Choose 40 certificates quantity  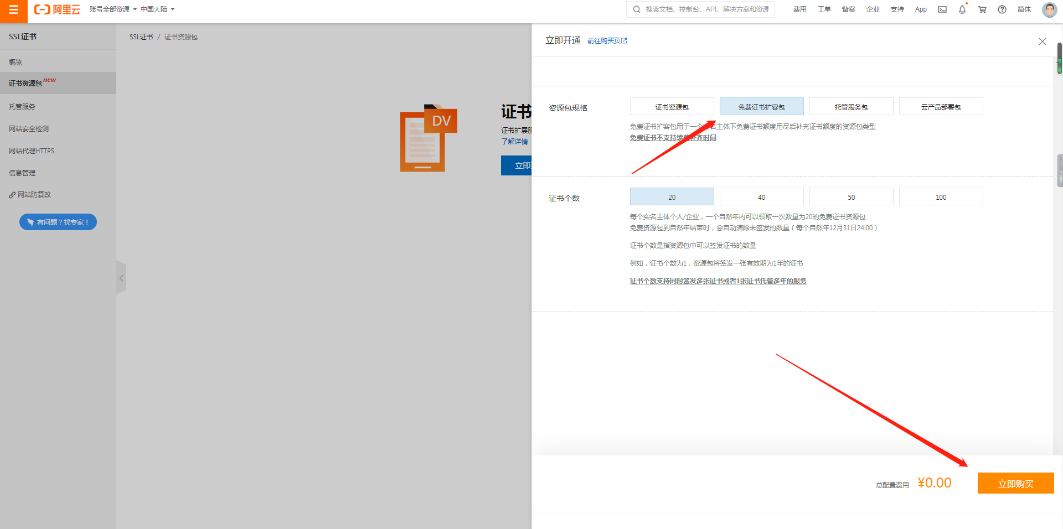point(761,197)
